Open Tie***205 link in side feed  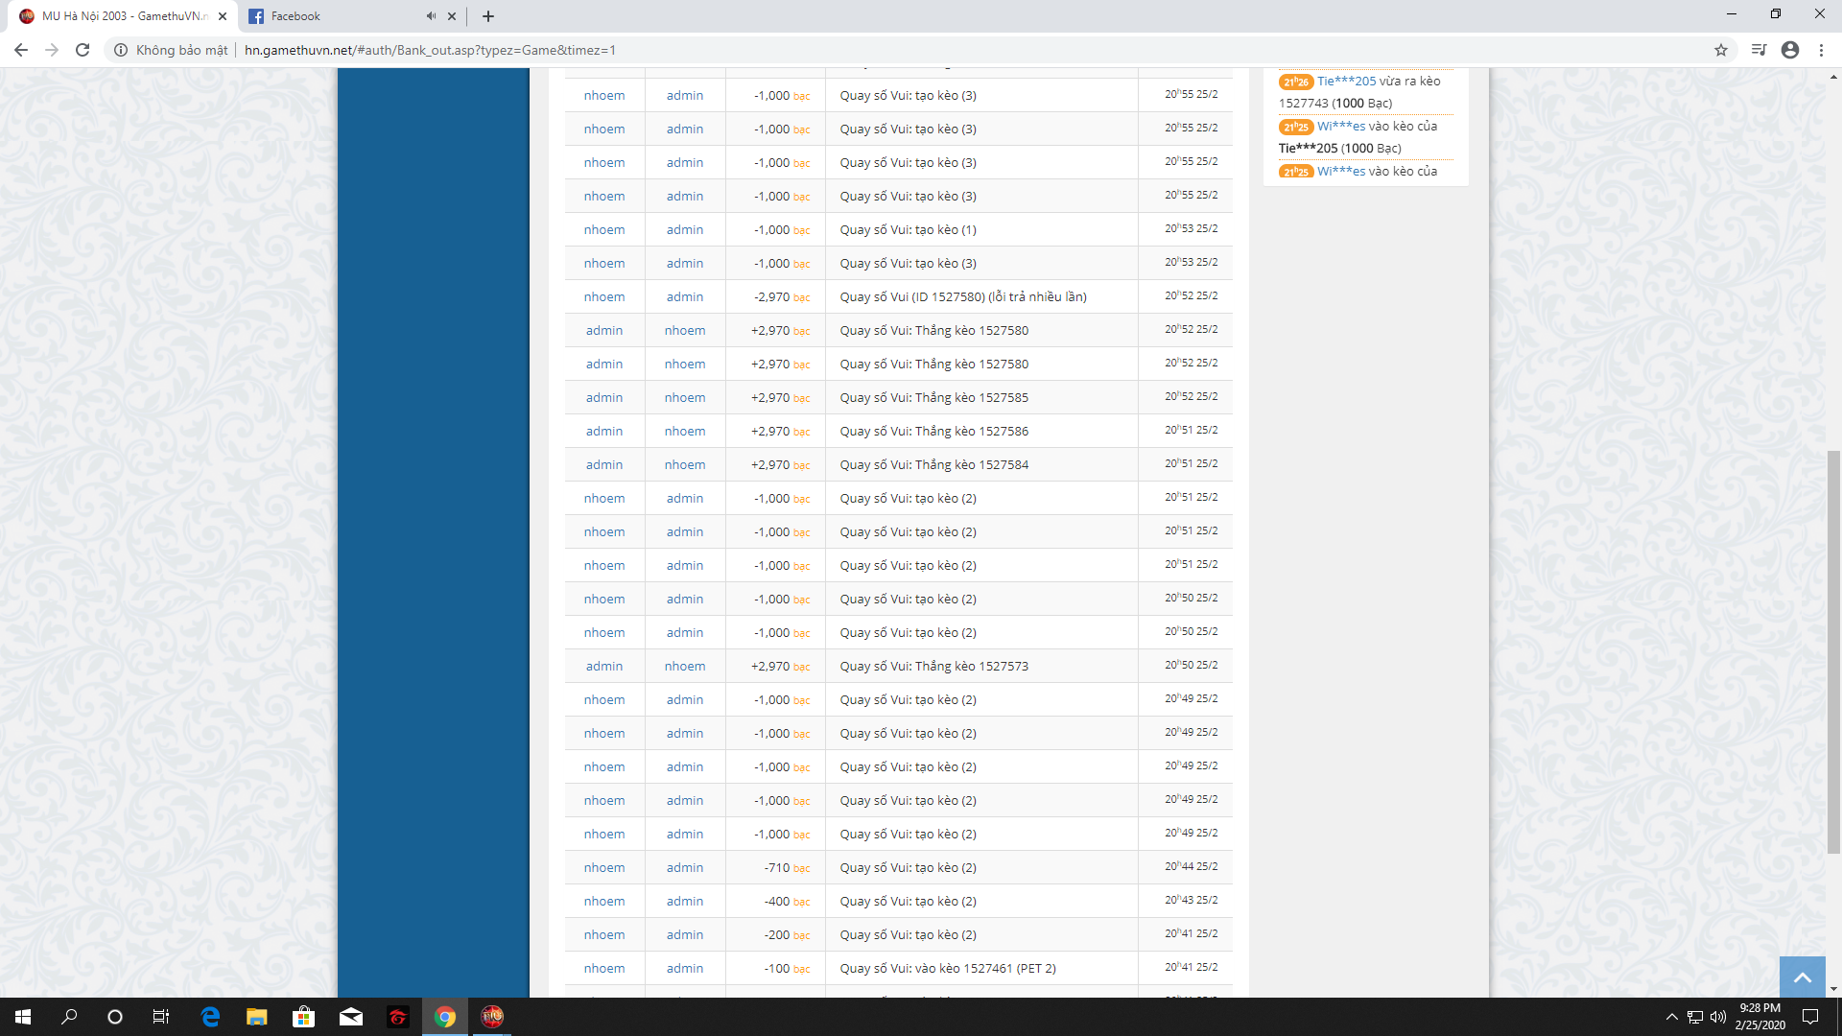point(1346,82)
